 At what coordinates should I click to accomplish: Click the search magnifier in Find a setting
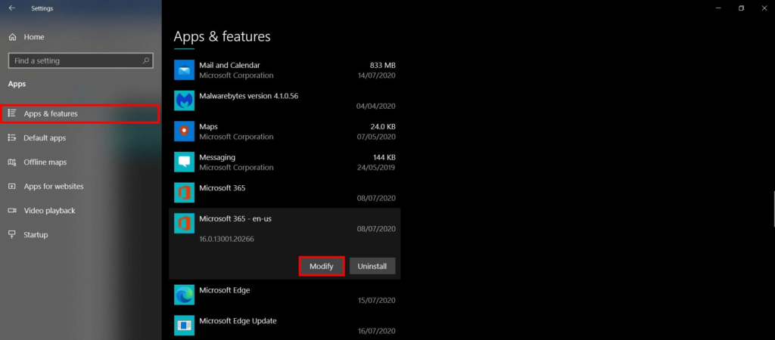pyautogui.click(x=146, y=60)
